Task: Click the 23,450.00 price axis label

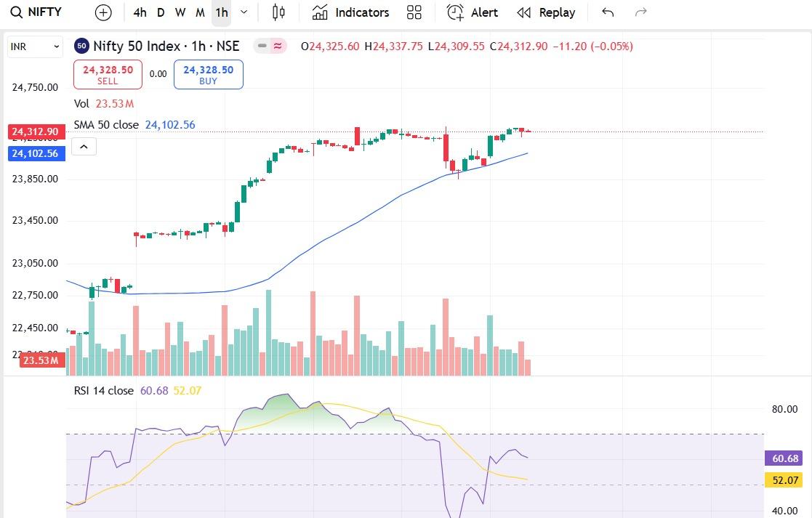Action: 35,220
